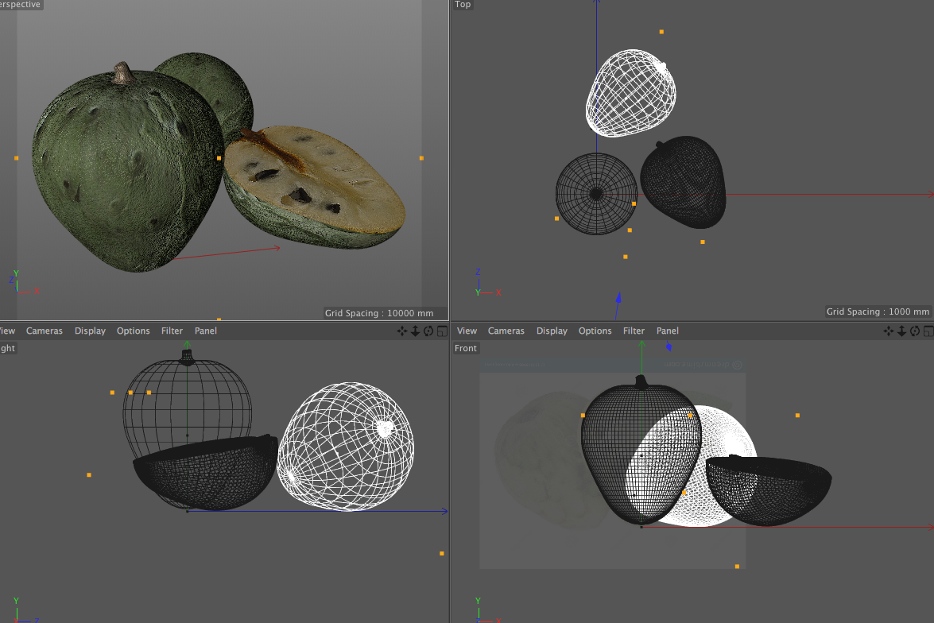
Task: Click the Top viewport name label
Action: coord(463,5)
